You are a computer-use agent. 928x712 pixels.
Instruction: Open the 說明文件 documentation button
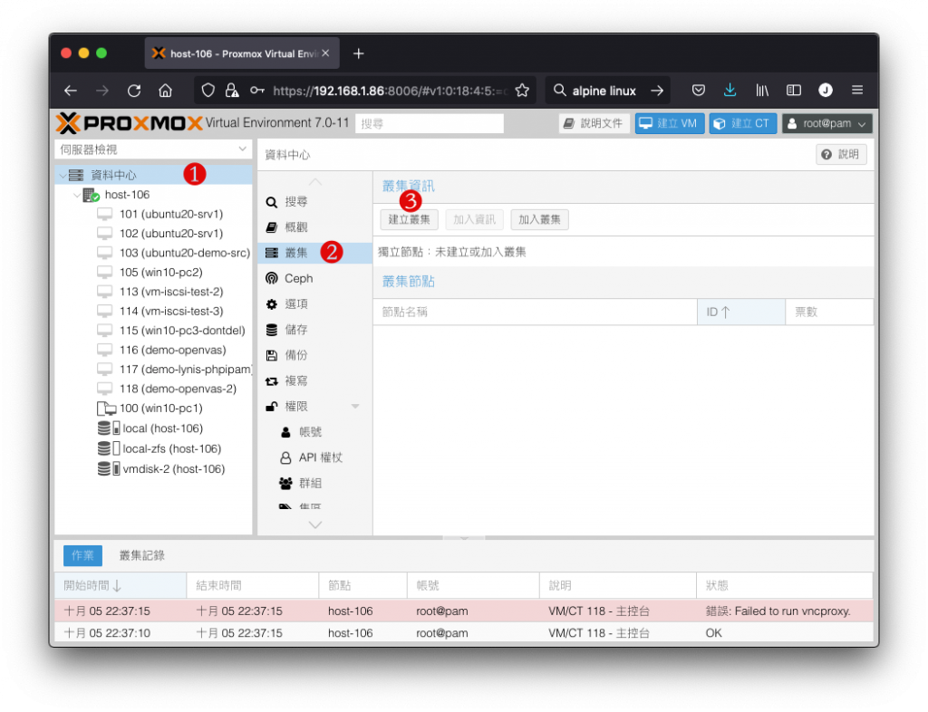coord(594,123)
